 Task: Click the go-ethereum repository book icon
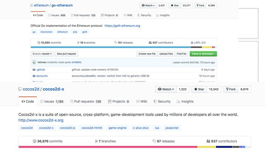32,5
